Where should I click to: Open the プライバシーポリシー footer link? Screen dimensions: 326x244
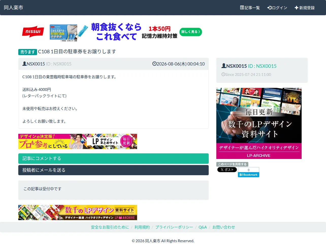point(174,227)
